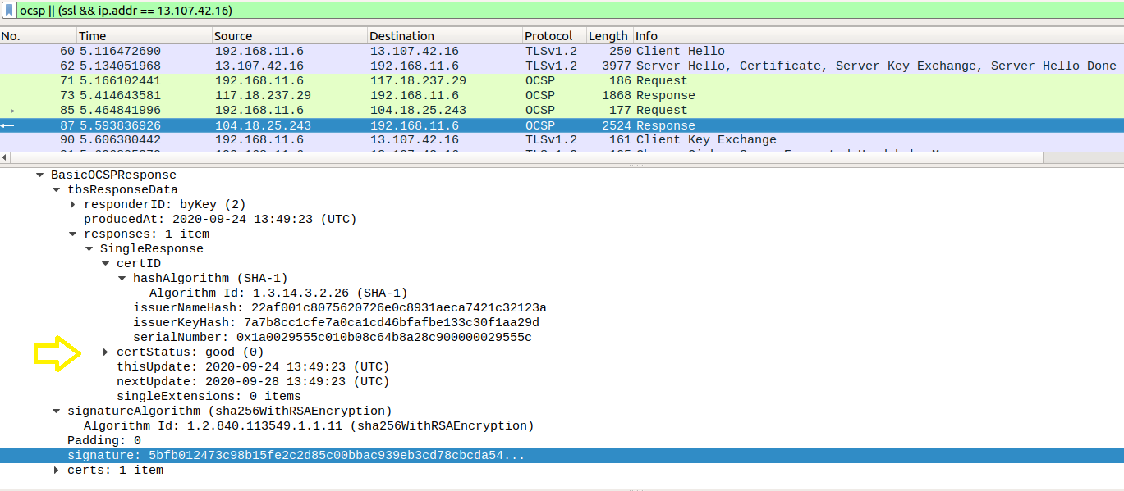Collapse the hashAlgorithm (SHA-1) node

122,278
